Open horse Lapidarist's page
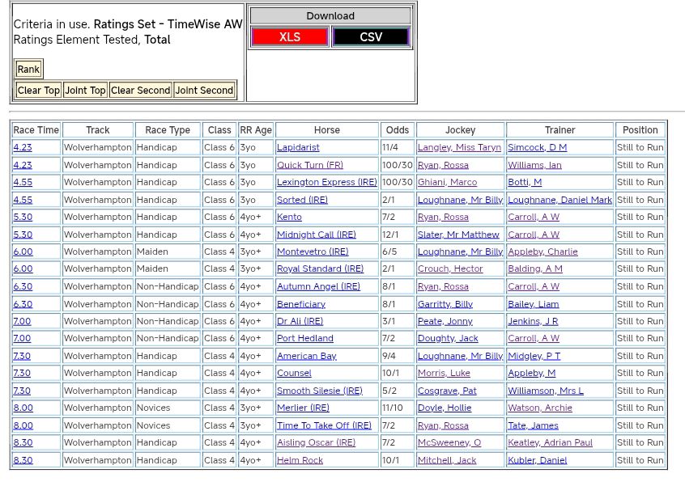 [298, 148]
